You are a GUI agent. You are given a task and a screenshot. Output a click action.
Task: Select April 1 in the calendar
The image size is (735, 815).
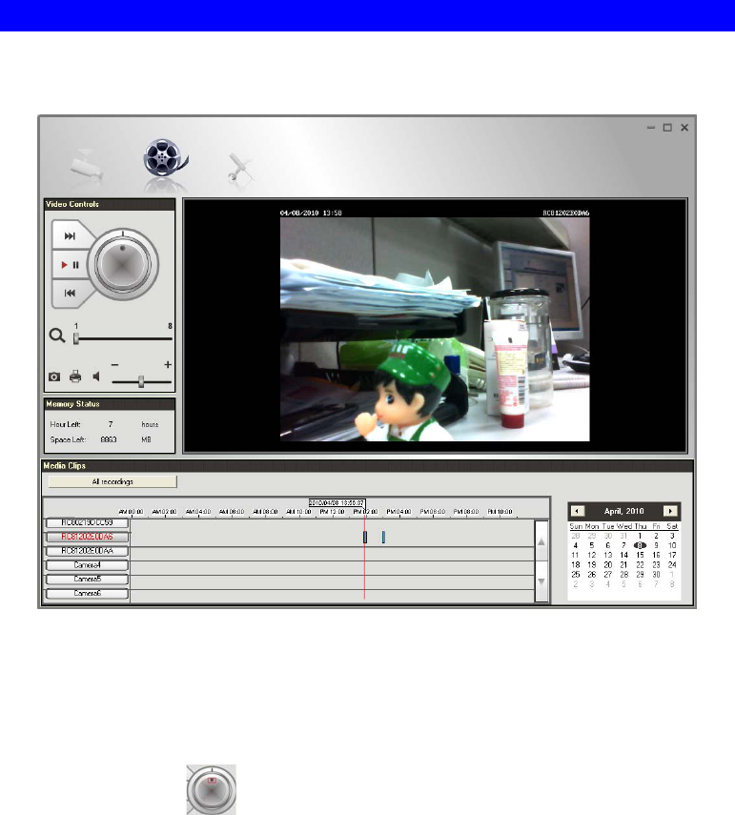click(x=640, y=536)
